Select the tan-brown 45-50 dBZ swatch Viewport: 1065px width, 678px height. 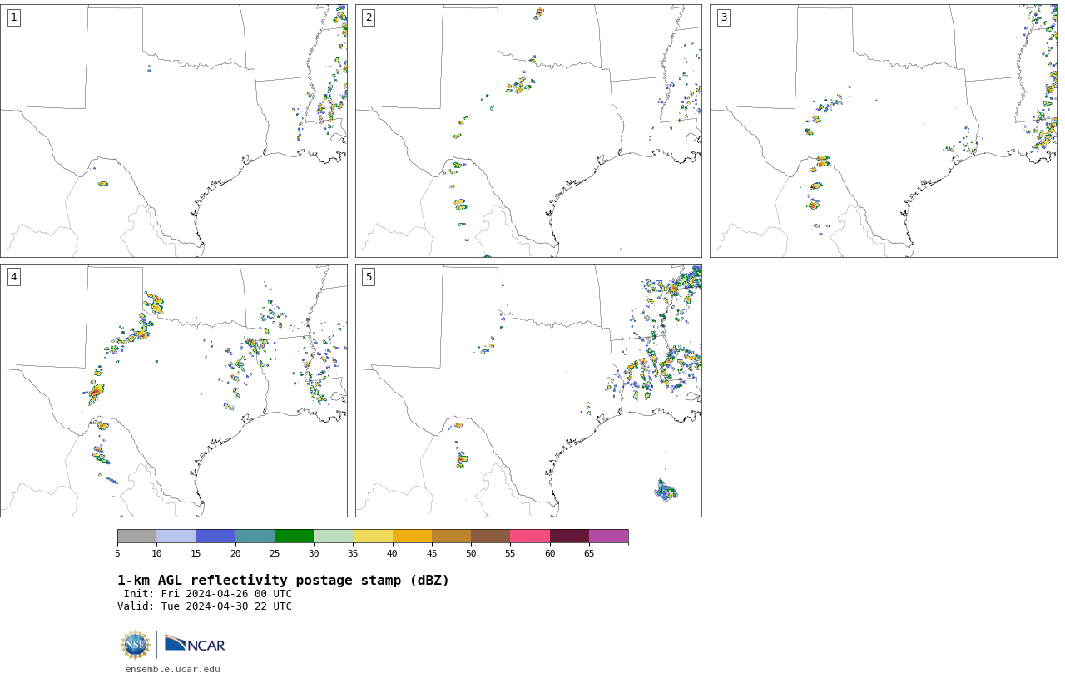451,536
